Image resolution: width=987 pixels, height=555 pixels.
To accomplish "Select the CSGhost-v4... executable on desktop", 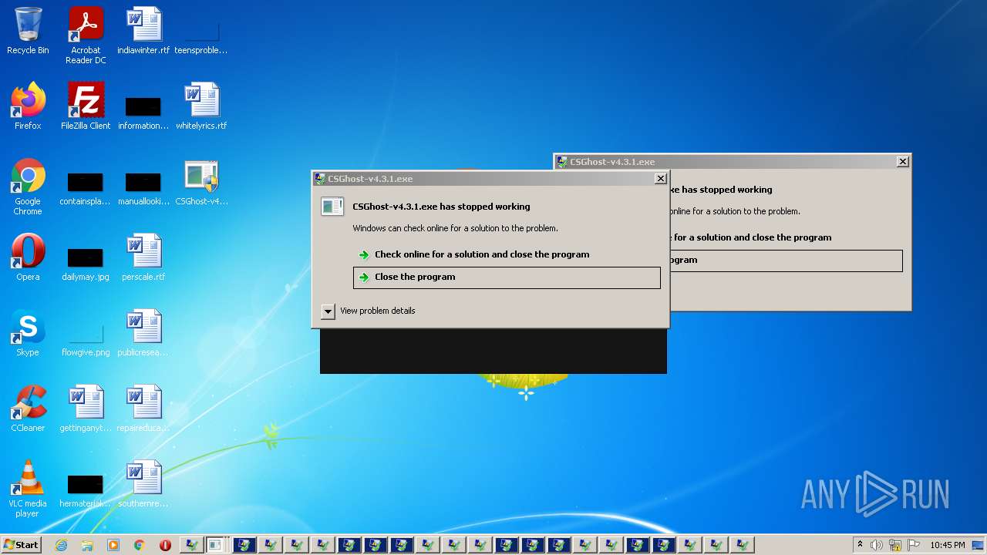I will 201,183.
